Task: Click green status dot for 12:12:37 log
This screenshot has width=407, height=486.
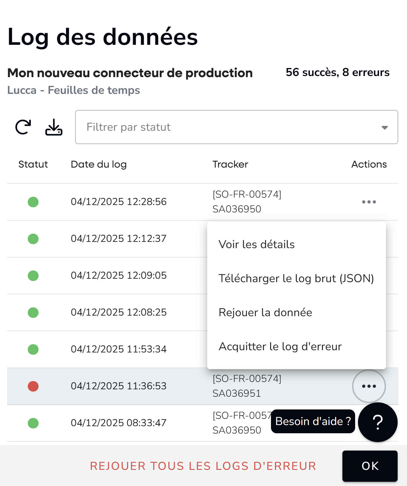Action: click(x=33, y=239)
